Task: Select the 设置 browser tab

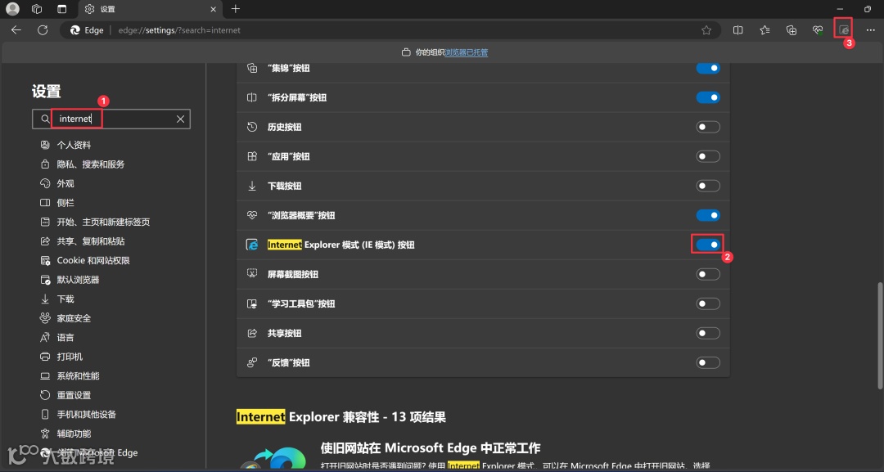Action: [149, 9]
